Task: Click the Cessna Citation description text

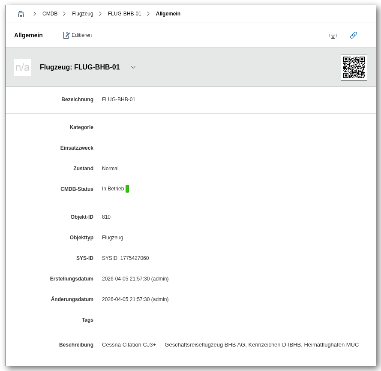Action: click(230, 345)
